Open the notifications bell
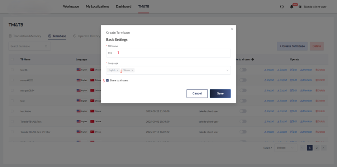The width and height of the screenshot is (337, 167). [x=291, y=6]
